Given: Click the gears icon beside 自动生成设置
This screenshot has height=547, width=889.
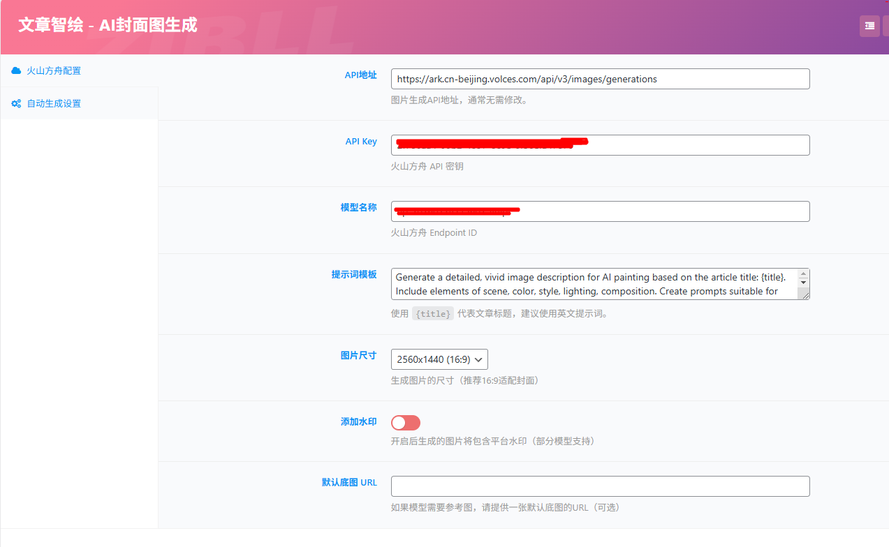Looking at the screenshot, I should pyautogui.click(x=15, y=102).
